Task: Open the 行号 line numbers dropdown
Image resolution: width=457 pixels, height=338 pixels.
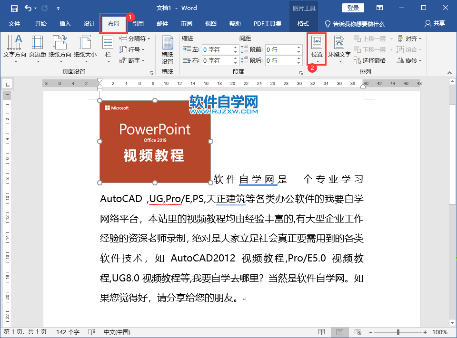Action: [132, 49]
